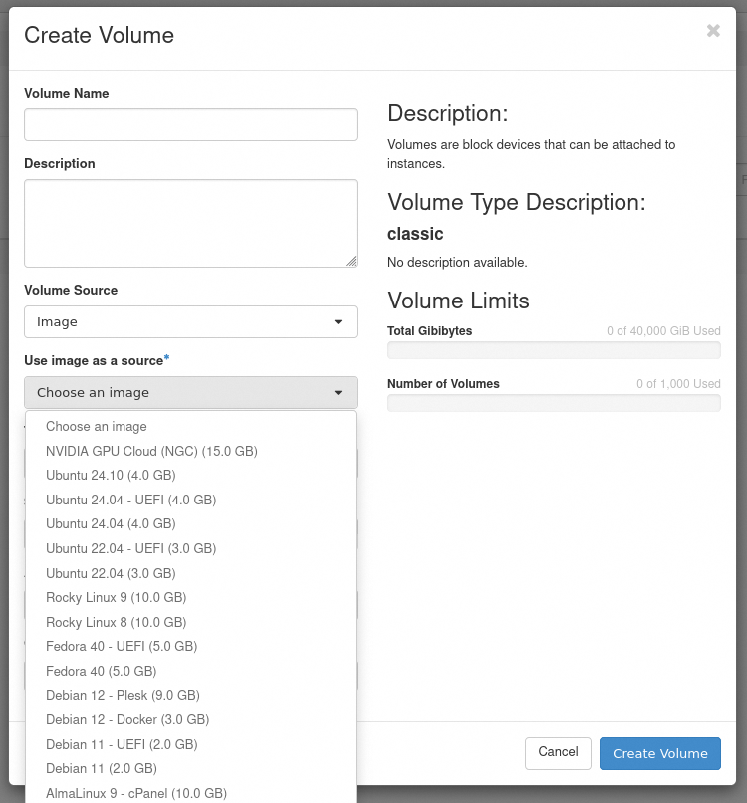Pick Ubuntu 22.04 - UEFI from list

point(130,548)
